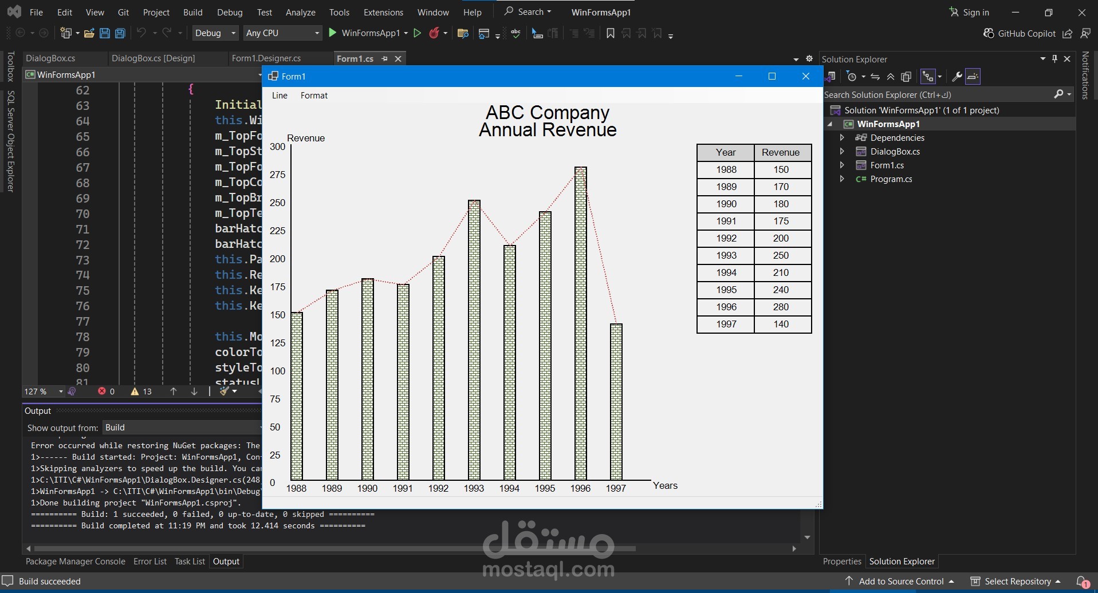Click Add to Source Control
The height and width of the screenshot is (593, 1098).
pos(900,582)
